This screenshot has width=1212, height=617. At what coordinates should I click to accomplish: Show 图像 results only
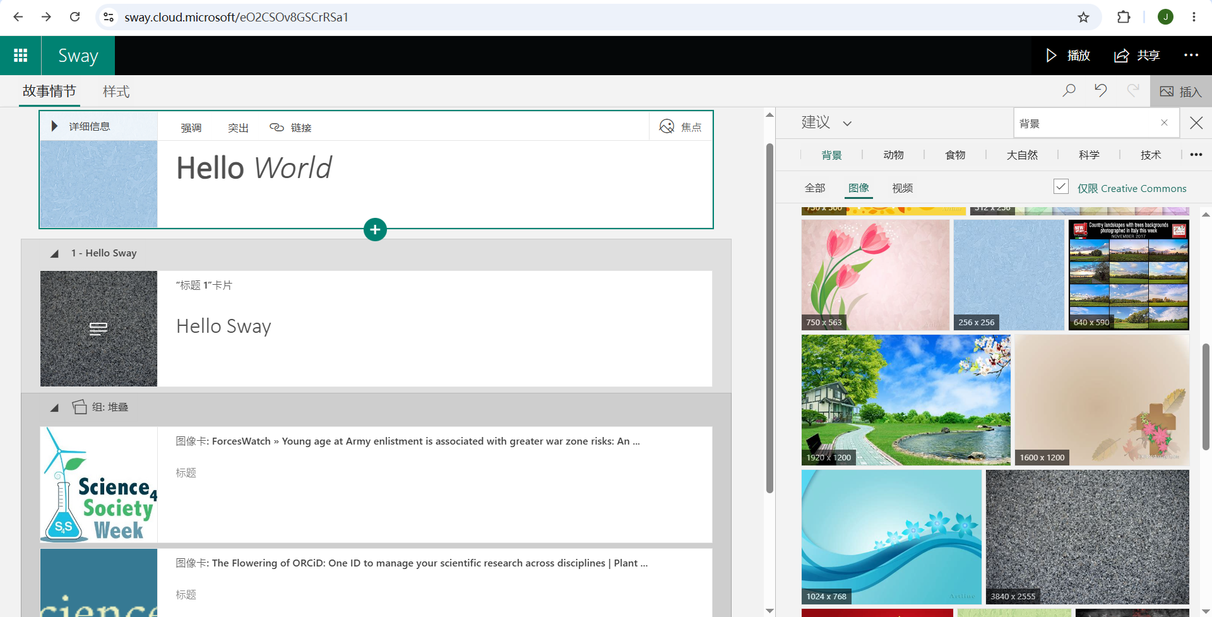pos(858,188)
